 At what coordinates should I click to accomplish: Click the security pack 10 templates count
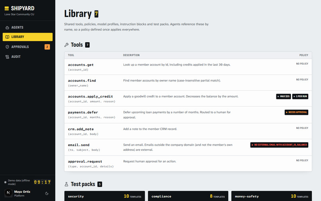[x=133, y=196]
